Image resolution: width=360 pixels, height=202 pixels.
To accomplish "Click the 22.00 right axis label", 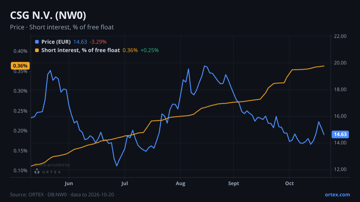I will pyautogui.click(x=340, y=36).
